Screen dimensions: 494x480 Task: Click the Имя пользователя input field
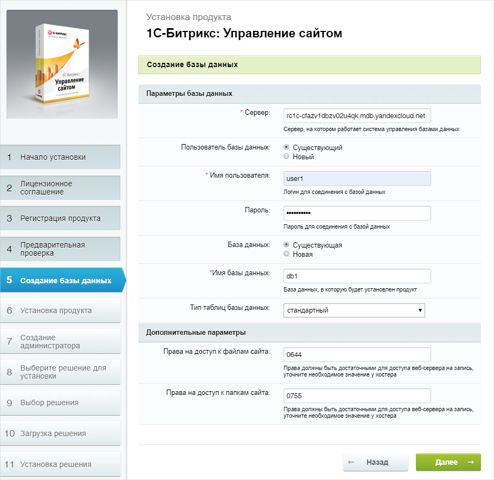tap(357, 179)
